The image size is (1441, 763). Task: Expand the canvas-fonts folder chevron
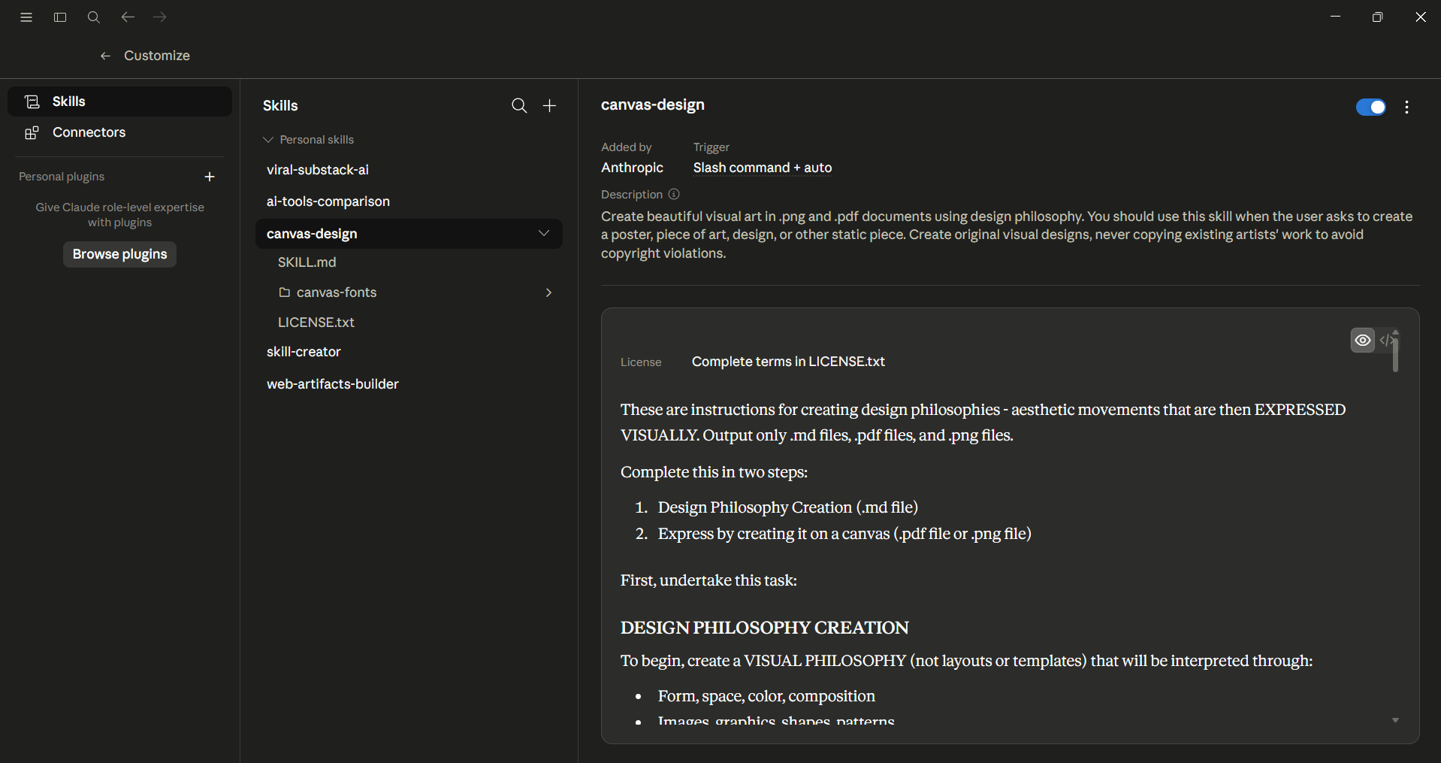(548, 292)
